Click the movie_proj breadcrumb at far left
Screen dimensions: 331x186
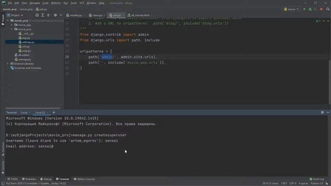pos(10,9)
